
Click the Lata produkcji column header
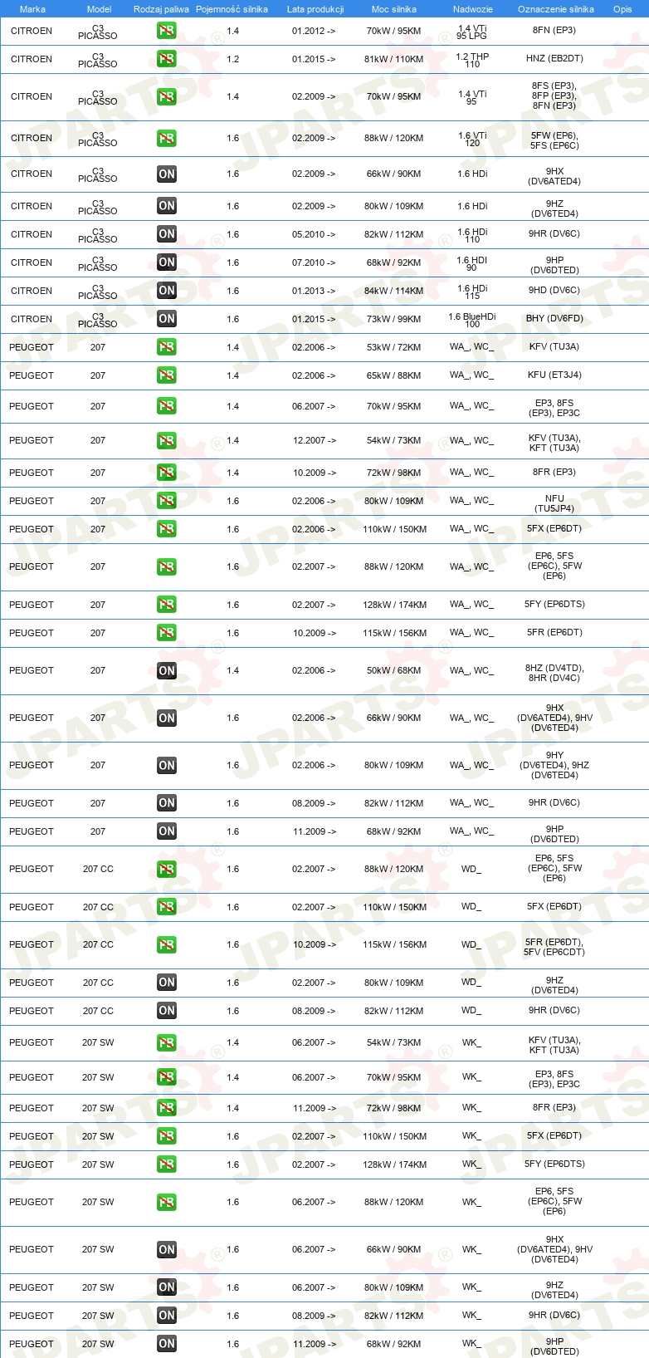(315, 9)
